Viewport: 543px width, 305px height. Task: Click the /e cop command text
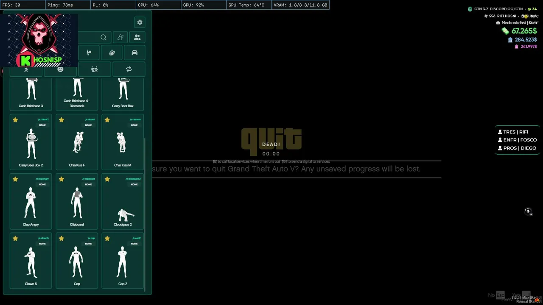(91, 238)
